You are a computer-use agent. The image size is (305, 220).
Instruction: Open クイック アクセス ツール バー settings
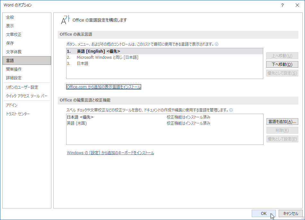coord(27,96)
